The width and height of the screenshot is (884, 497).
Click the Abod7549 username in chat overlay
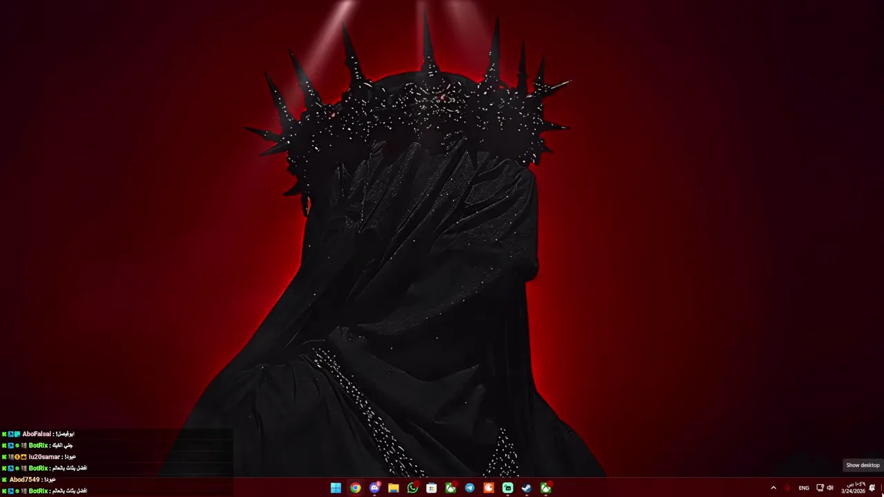[24, 480]
